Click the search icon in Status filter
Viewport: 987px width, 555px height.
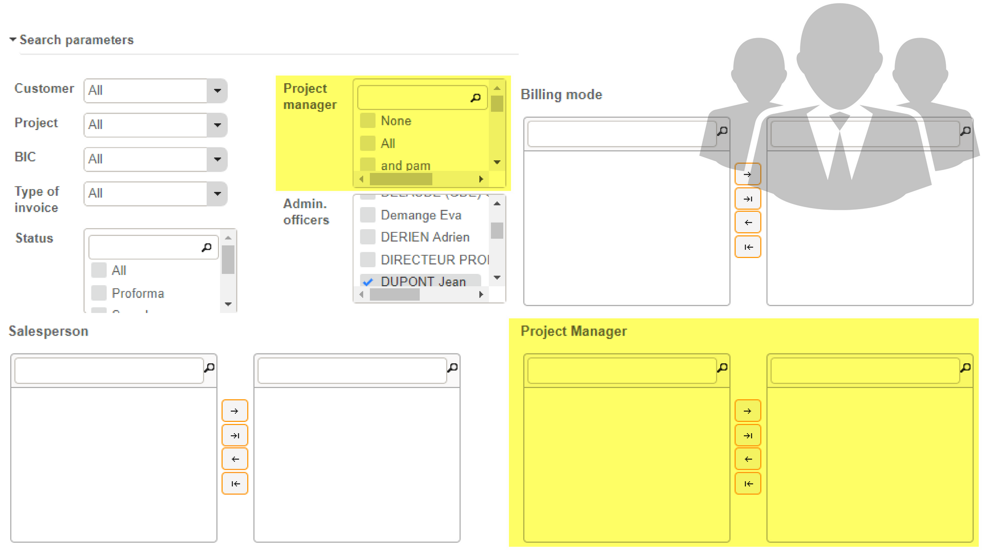pyautogui.click(x=207, y=248)
